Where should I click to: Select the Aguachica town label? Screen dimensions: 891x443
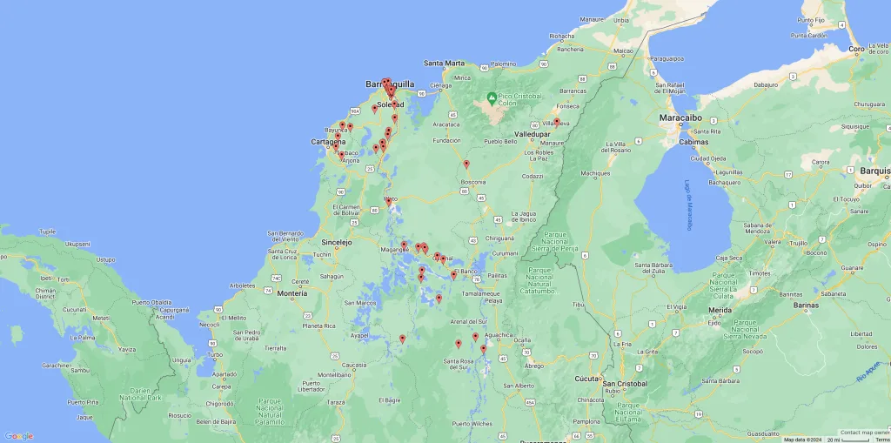pyautogui.click(x=499, y=335)
